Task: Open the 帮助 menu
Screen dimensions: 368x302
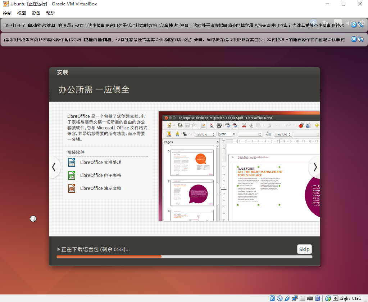Action: pyautogui.click(x=50, y=13)
